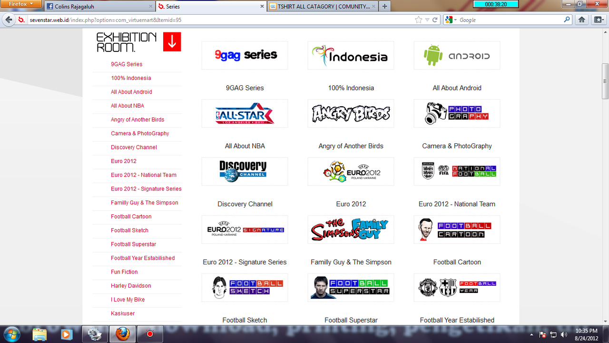
Task: Click the address bar URL field
Action: coord(219,20)
